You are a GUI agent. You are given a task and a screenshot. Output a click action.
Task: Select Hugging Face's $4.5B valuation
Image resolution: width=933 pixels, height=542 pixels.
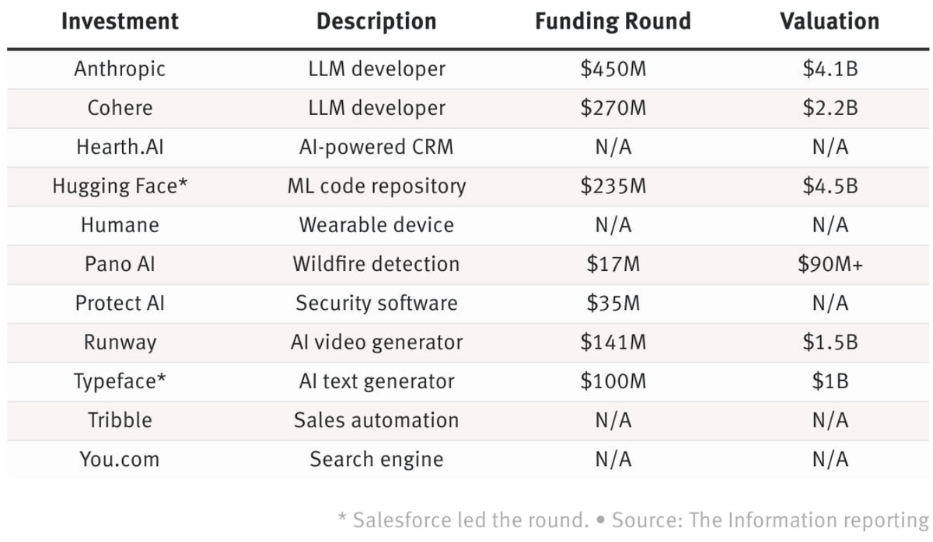pos(830,186)
